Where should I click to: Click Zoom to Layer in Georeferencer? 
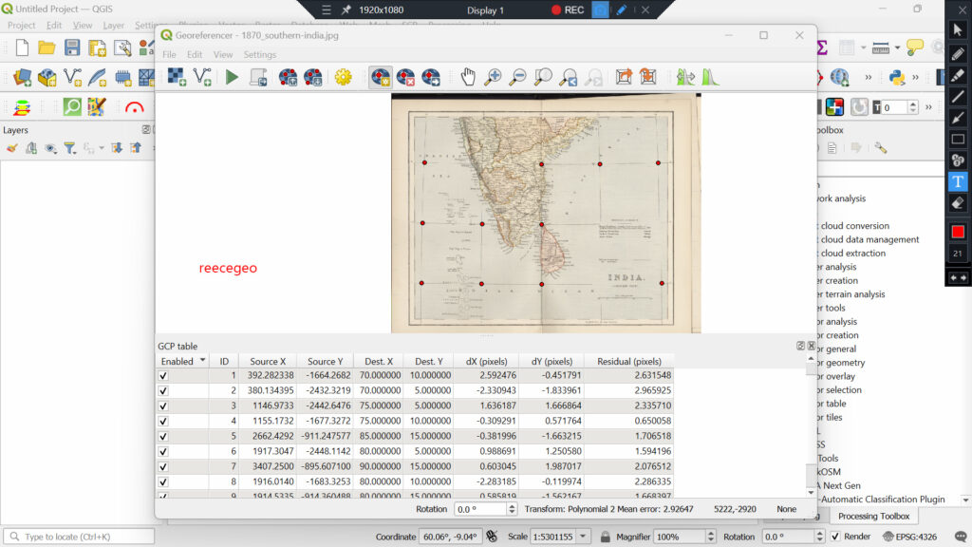point(543,77)
